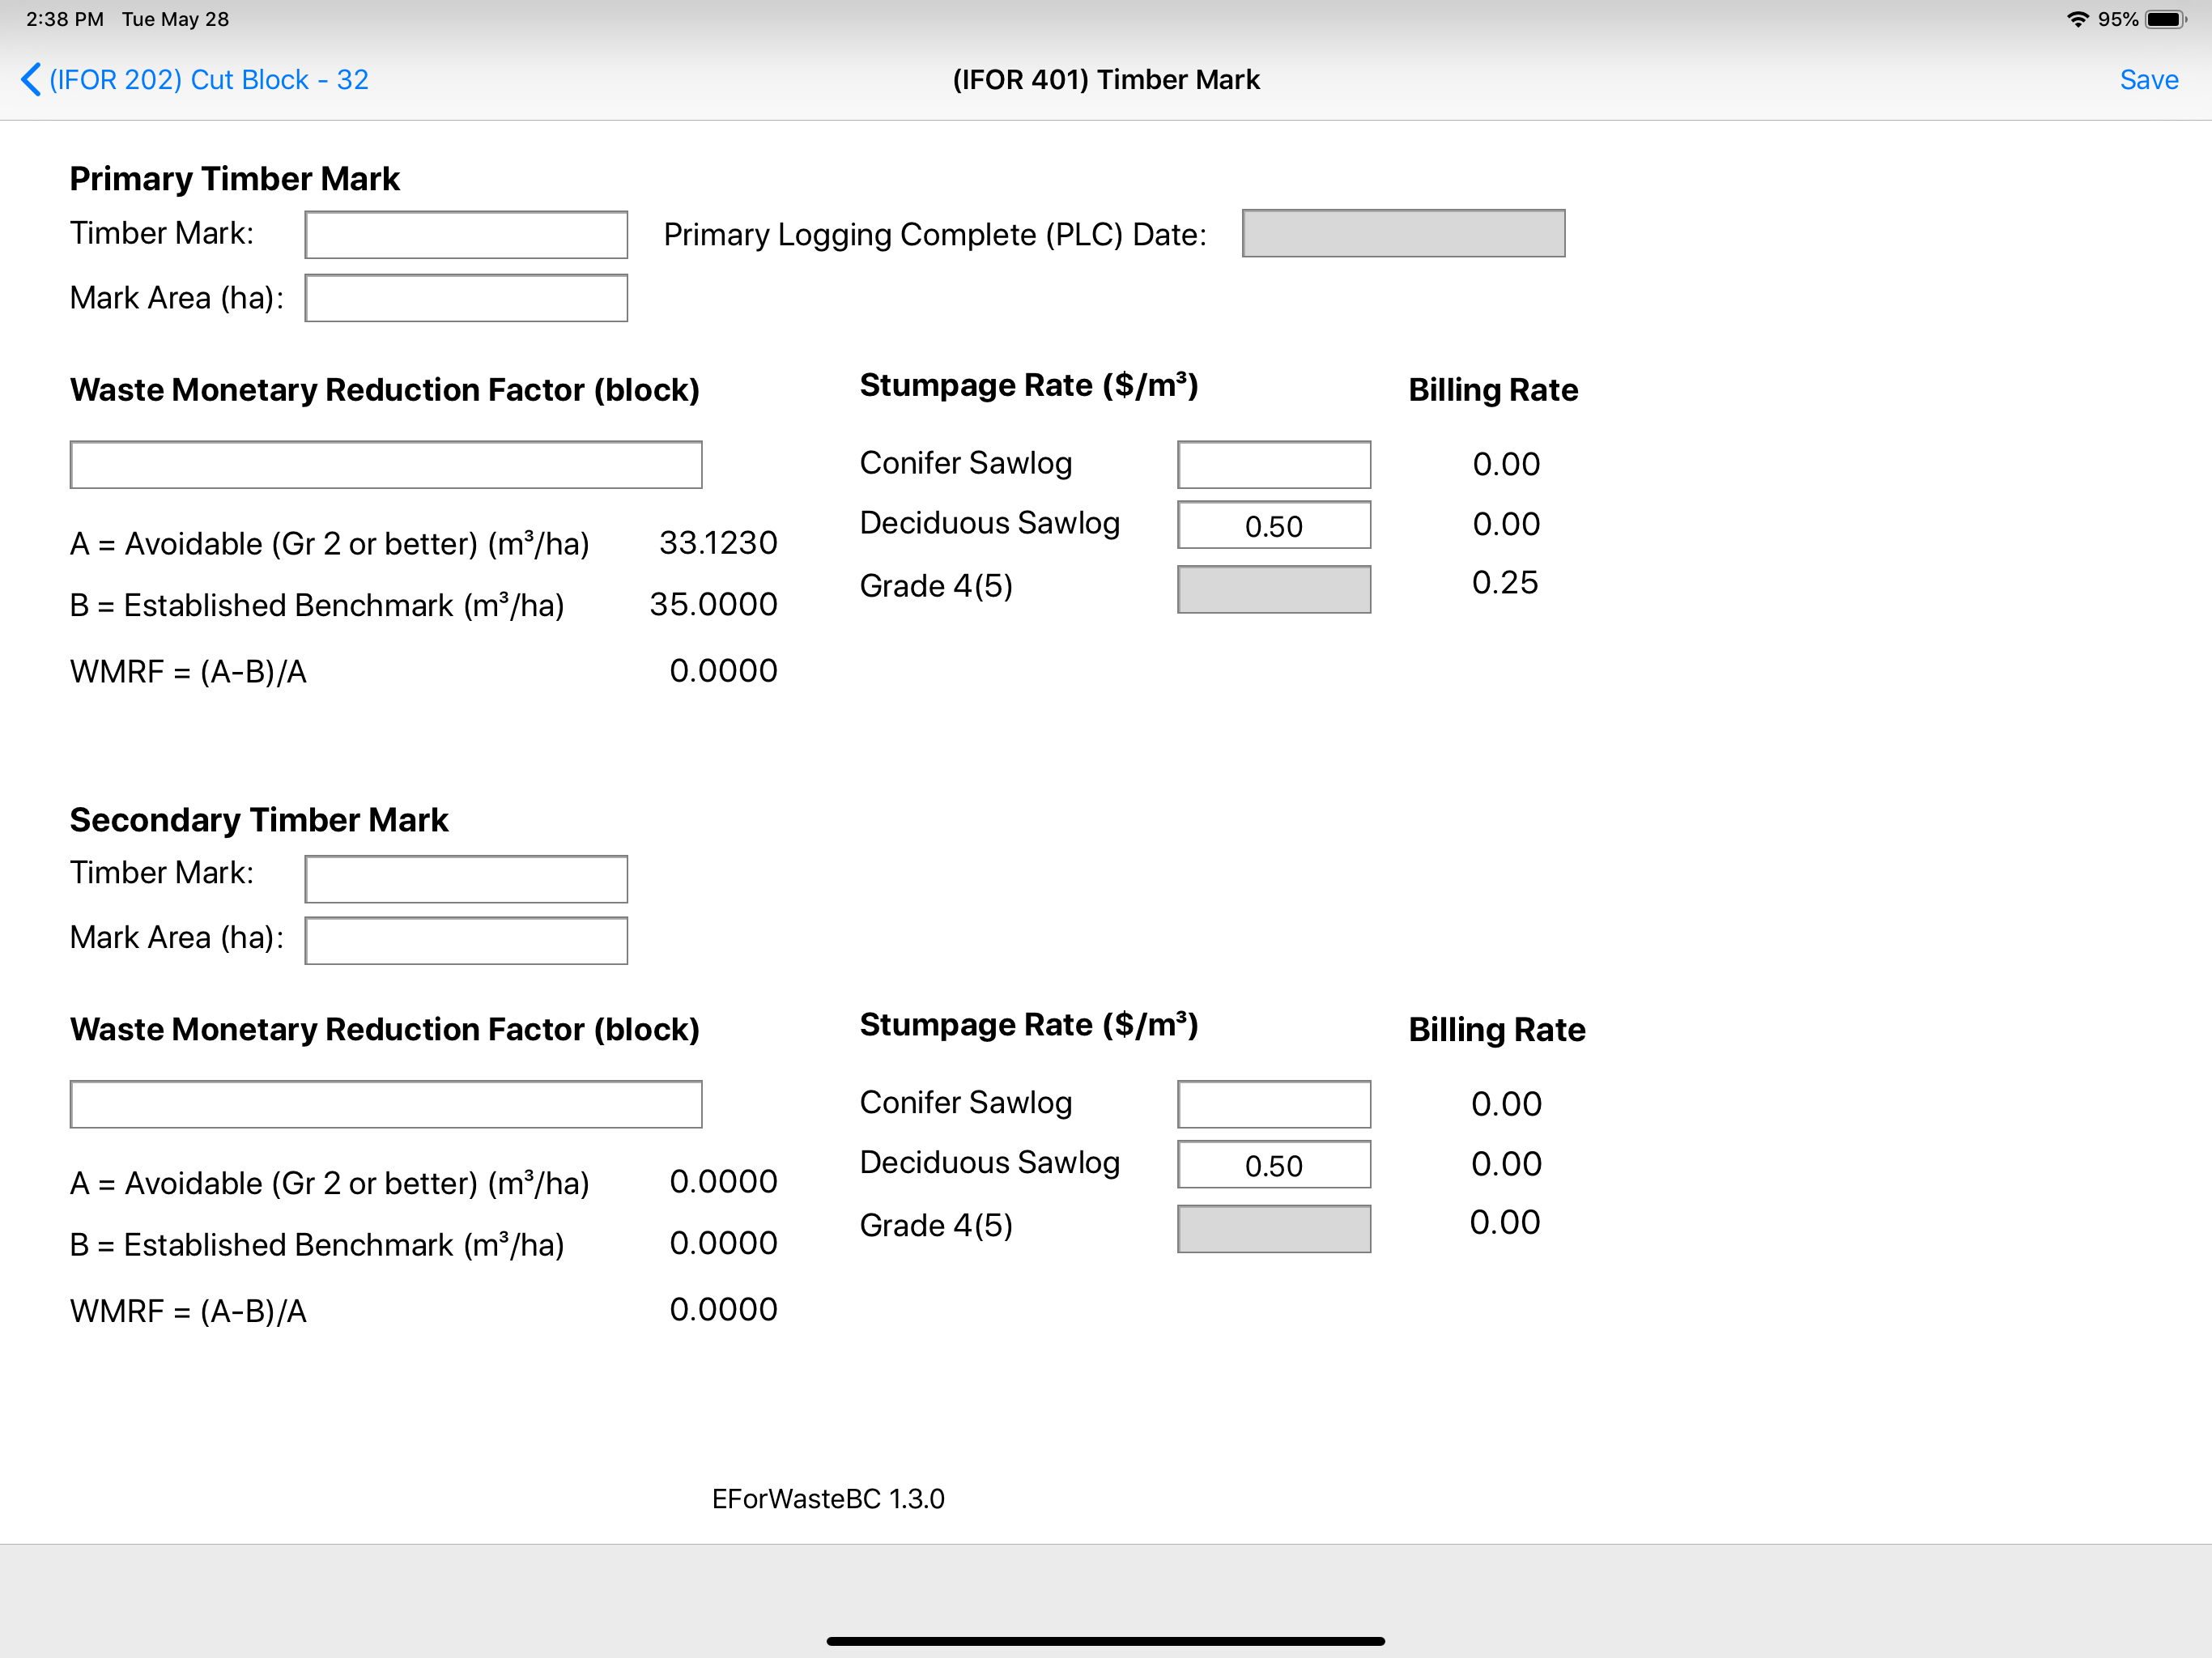
Task: Focus Primary Waste Monetary Reduction Factor field
Action: (x=386, y=465)
